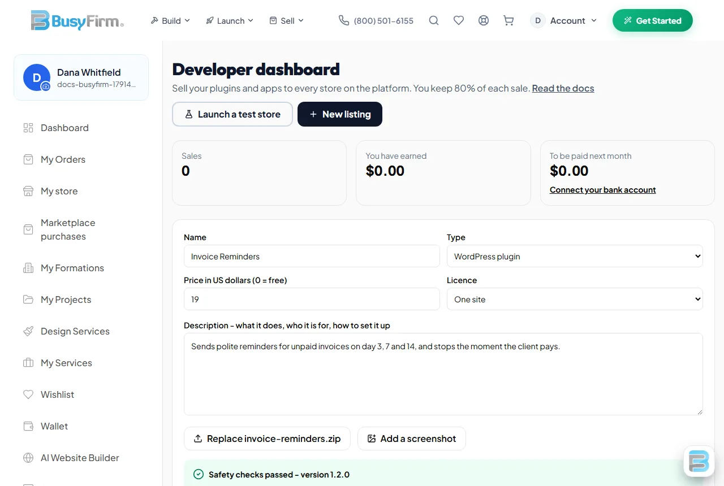Viewport: 724px width, 486px height.
Task: Click the Design Services brush icon
Action: 28,331
